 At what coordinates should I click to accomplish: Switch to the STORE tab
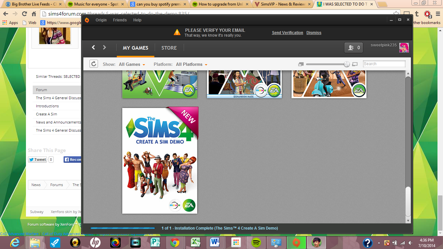click(169, 48)
